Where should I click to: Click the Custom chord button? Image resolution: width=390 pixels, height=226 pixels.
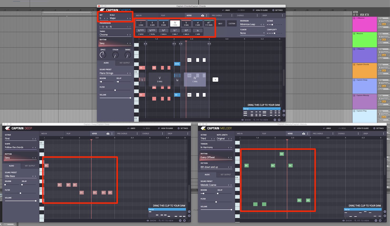pos(232,24)
